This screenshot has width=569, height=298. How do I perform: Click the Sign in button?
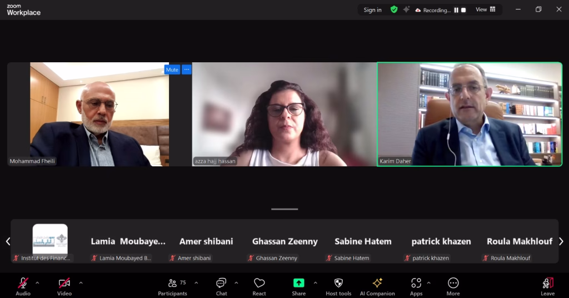click(372, 10)
